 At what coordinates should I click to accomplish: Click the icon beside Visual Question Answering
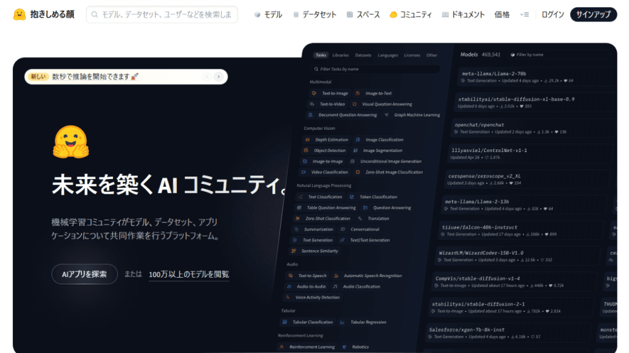point(354,104)
